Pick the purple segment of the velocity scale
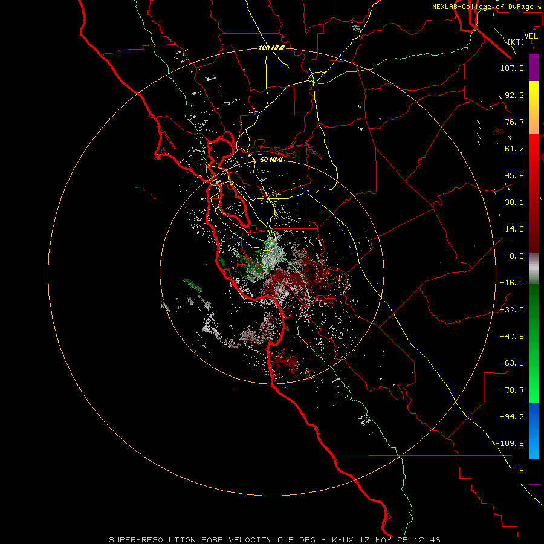The image size is (544, 544). (534, 67)
